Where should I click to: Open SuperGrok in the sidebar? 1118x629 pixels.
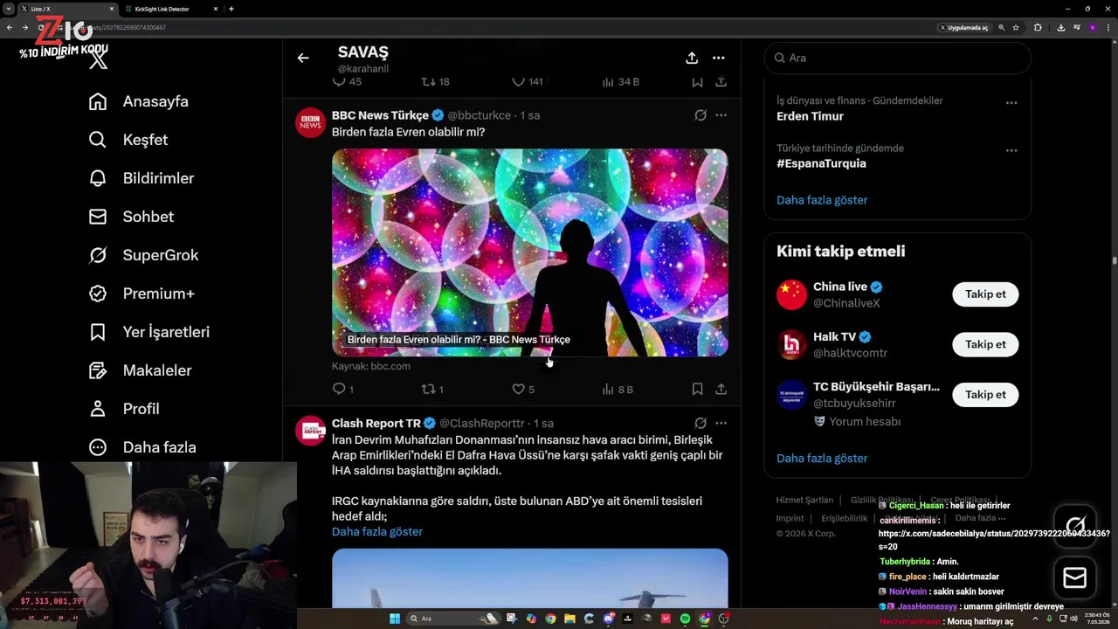pos(144,255)
